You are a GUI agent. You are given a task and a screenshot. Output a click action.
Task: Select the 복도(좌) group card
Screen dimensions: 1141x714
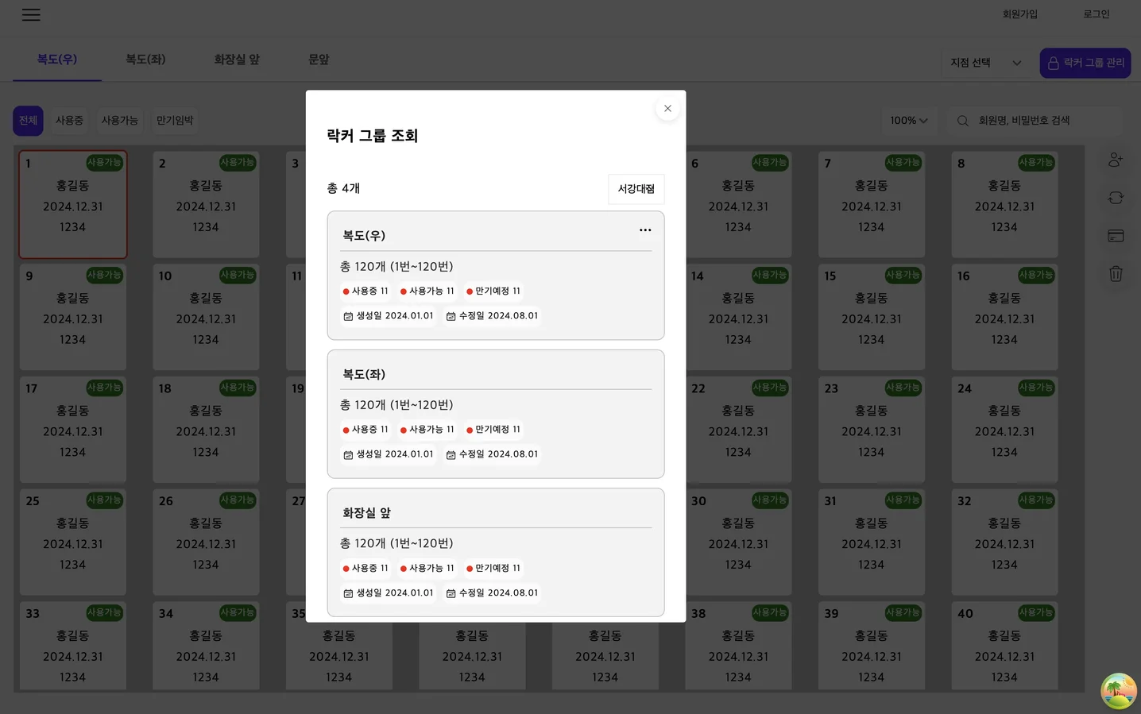[x=496, y=414]
